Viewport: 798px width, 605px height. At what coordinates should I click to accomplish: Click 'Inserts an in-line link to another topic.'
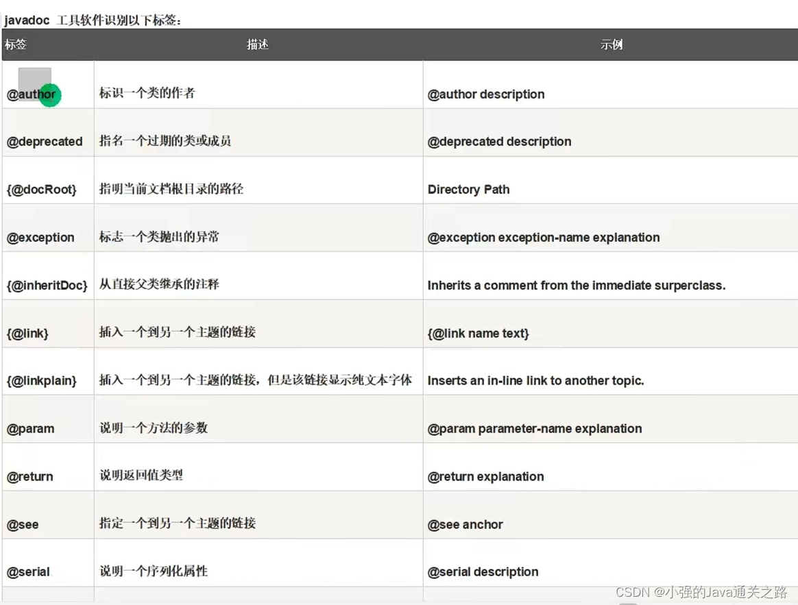(x=535, y=380)
